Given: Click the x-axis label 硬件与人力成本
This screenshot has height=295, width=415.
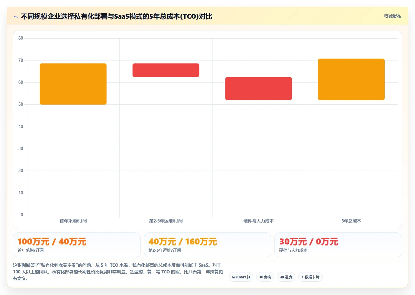Looking at the screenshot, I should [258, 221].
